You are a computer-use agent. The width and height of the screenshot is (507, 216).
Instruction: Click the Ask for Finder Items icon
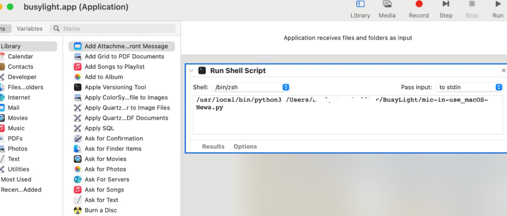[78, 148]
